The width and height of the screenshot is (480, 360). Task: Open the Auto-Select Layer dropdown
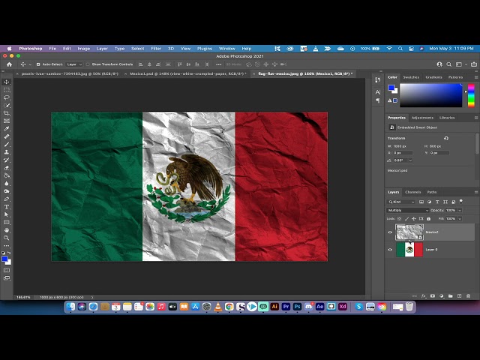tap(74, 64)
